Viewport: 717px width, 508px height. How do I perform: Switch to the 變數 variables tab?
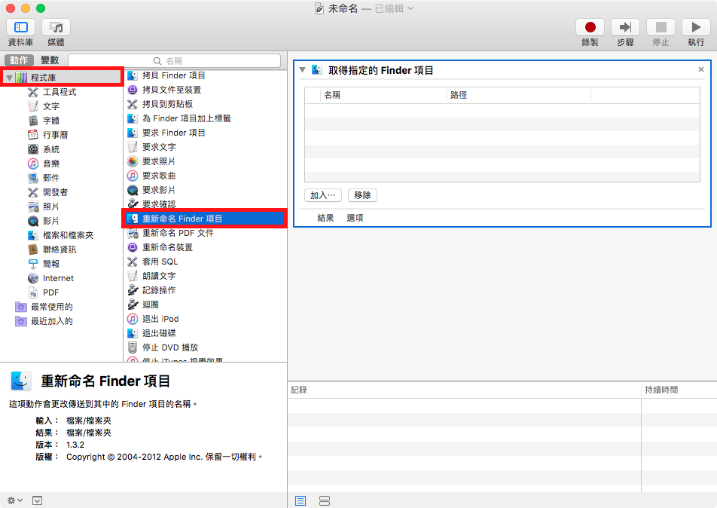(50, 60)
